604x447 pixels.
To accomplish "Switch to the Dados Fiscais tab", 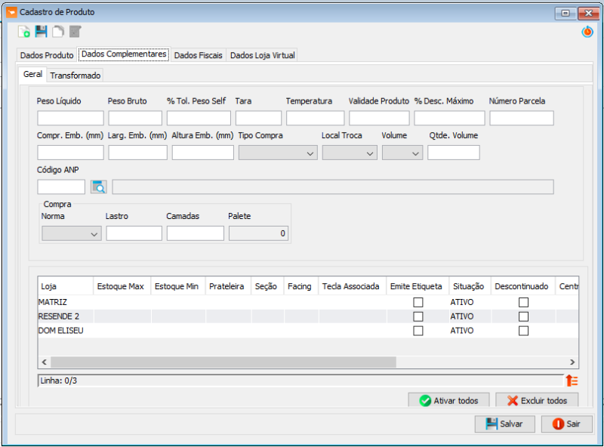I will [199, 56].
